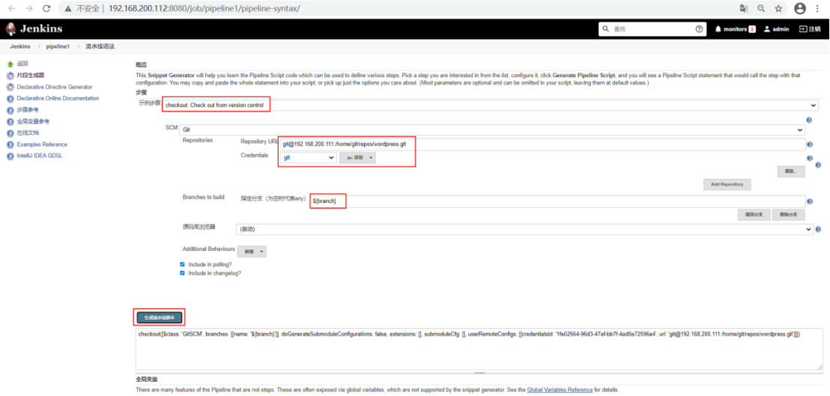Click the Jenkins header search box
This screenshot has width=830, height=396.
click(x=652, y=29)
